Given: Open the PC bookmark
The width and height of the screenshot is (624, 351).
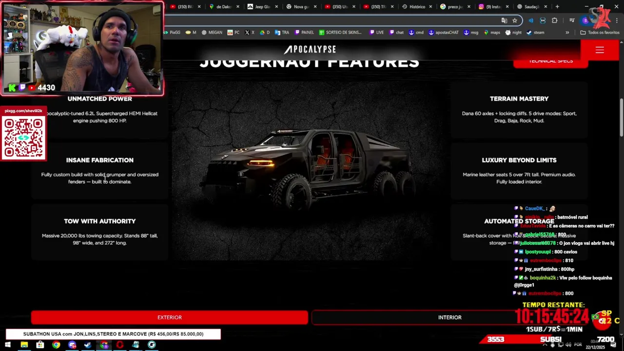Looking at the screenshot, I should coord(234,33).
